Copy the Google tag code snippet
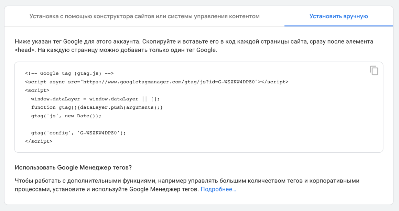The width and height of the screenshot is (399, 211). (x=374, y=70)
